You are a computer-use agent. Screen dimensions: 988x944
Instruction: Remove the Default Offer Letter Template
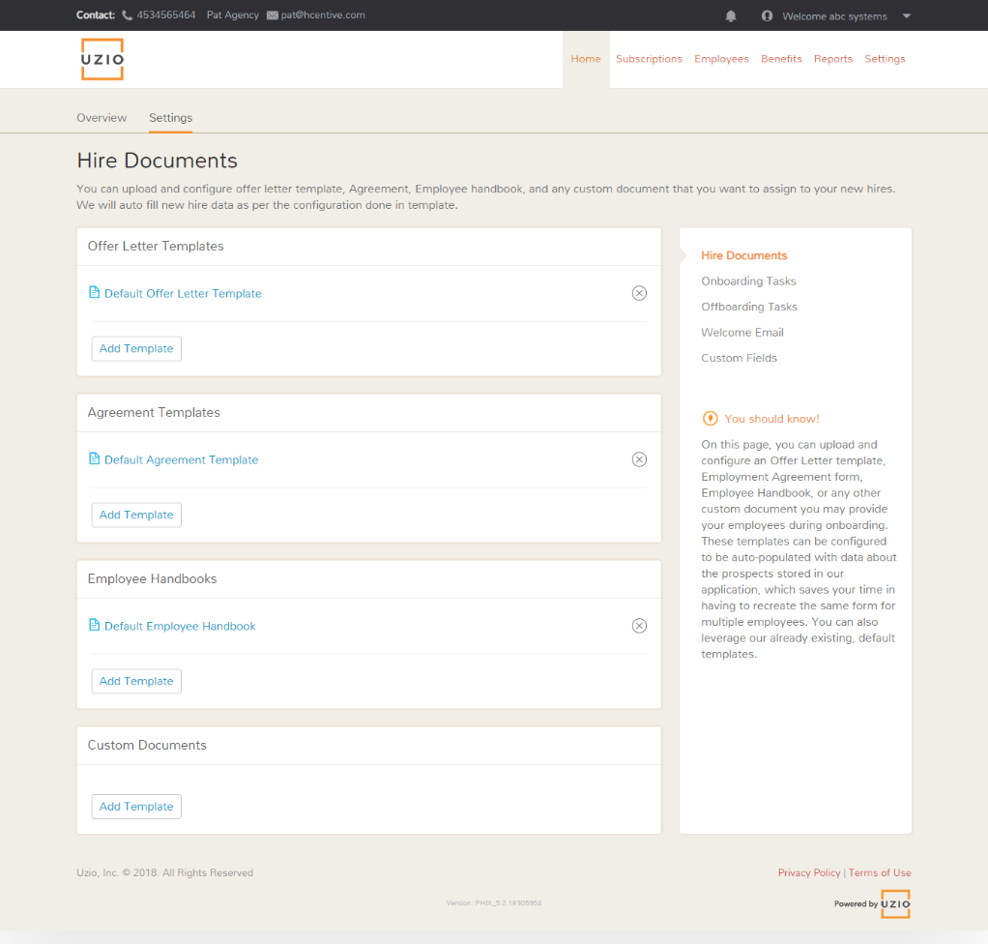[x=639, y=293]
